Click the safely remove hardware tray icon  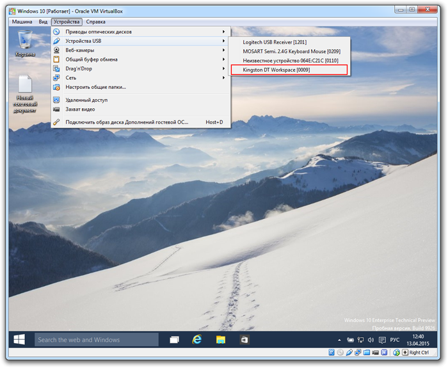click(350, 340)
